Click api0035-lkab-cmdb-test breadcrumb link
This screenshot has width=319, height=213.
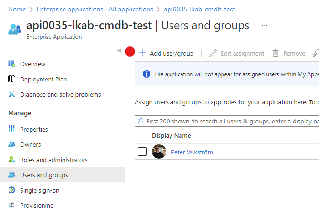[x=200, y=10]
